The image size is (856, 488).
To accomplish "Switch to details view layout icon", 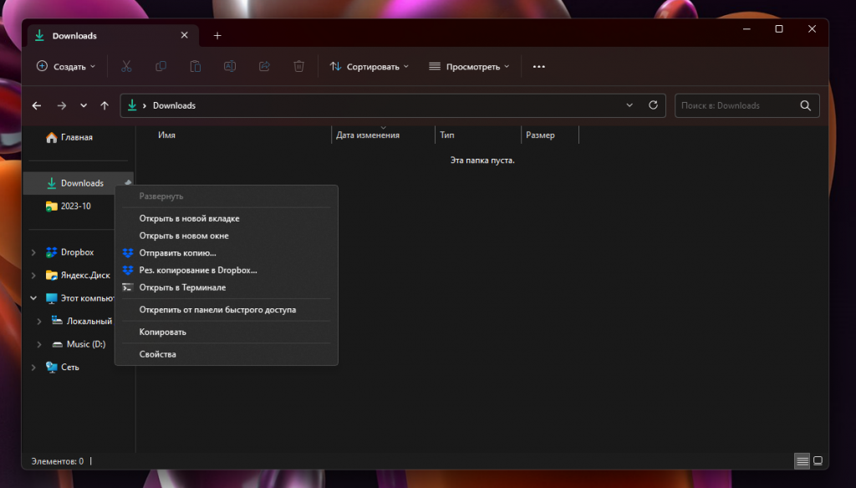I will 802,460.
